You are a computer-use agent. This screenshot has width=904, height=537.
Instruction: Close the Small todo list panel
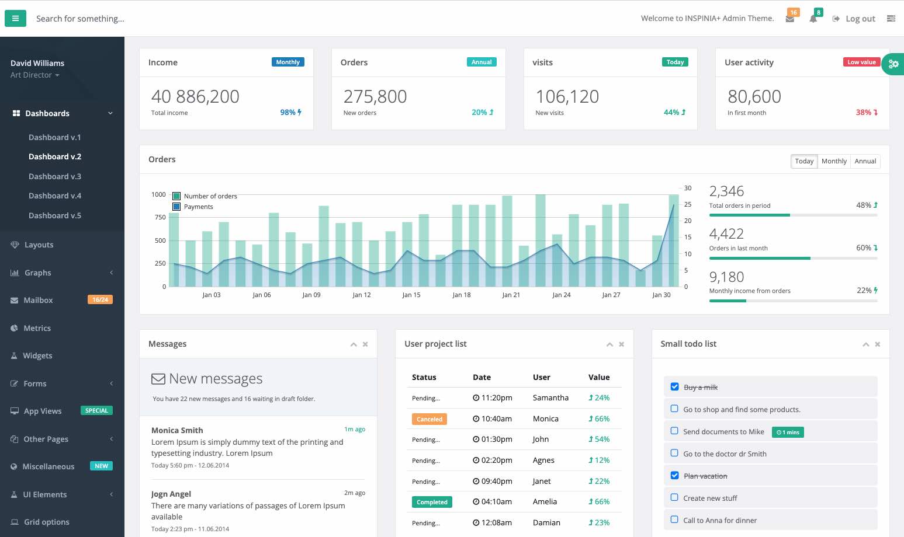[877, 344]
